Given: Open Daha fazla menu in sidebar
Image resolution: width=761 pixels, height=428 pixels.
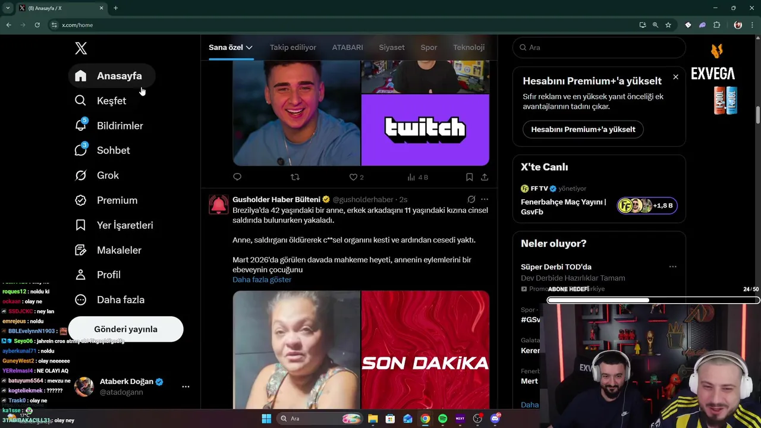Looking at the screenshot, I should (x=109, y=300).
